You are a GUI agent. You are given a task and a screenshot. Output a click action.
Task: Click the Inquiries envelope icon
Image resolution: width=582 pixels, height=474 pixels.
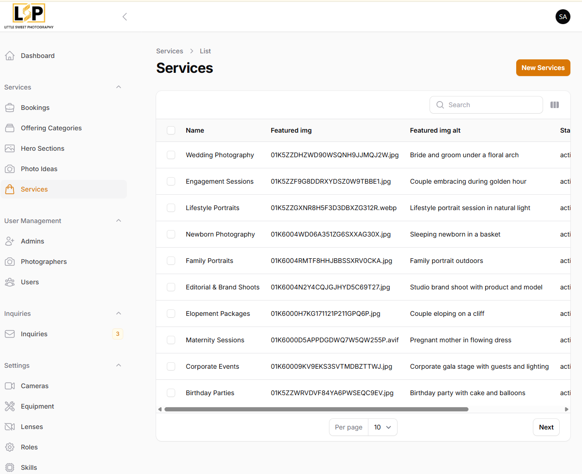click(x=10, y=334)
